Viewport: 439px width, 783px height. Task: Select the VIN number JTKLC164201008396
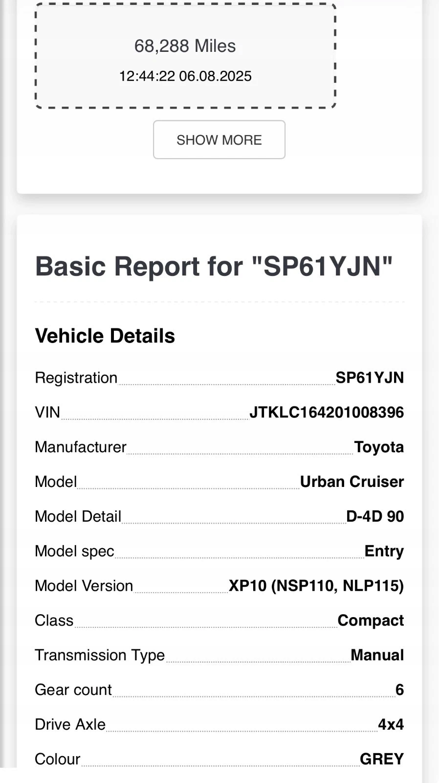pos(327,413)
